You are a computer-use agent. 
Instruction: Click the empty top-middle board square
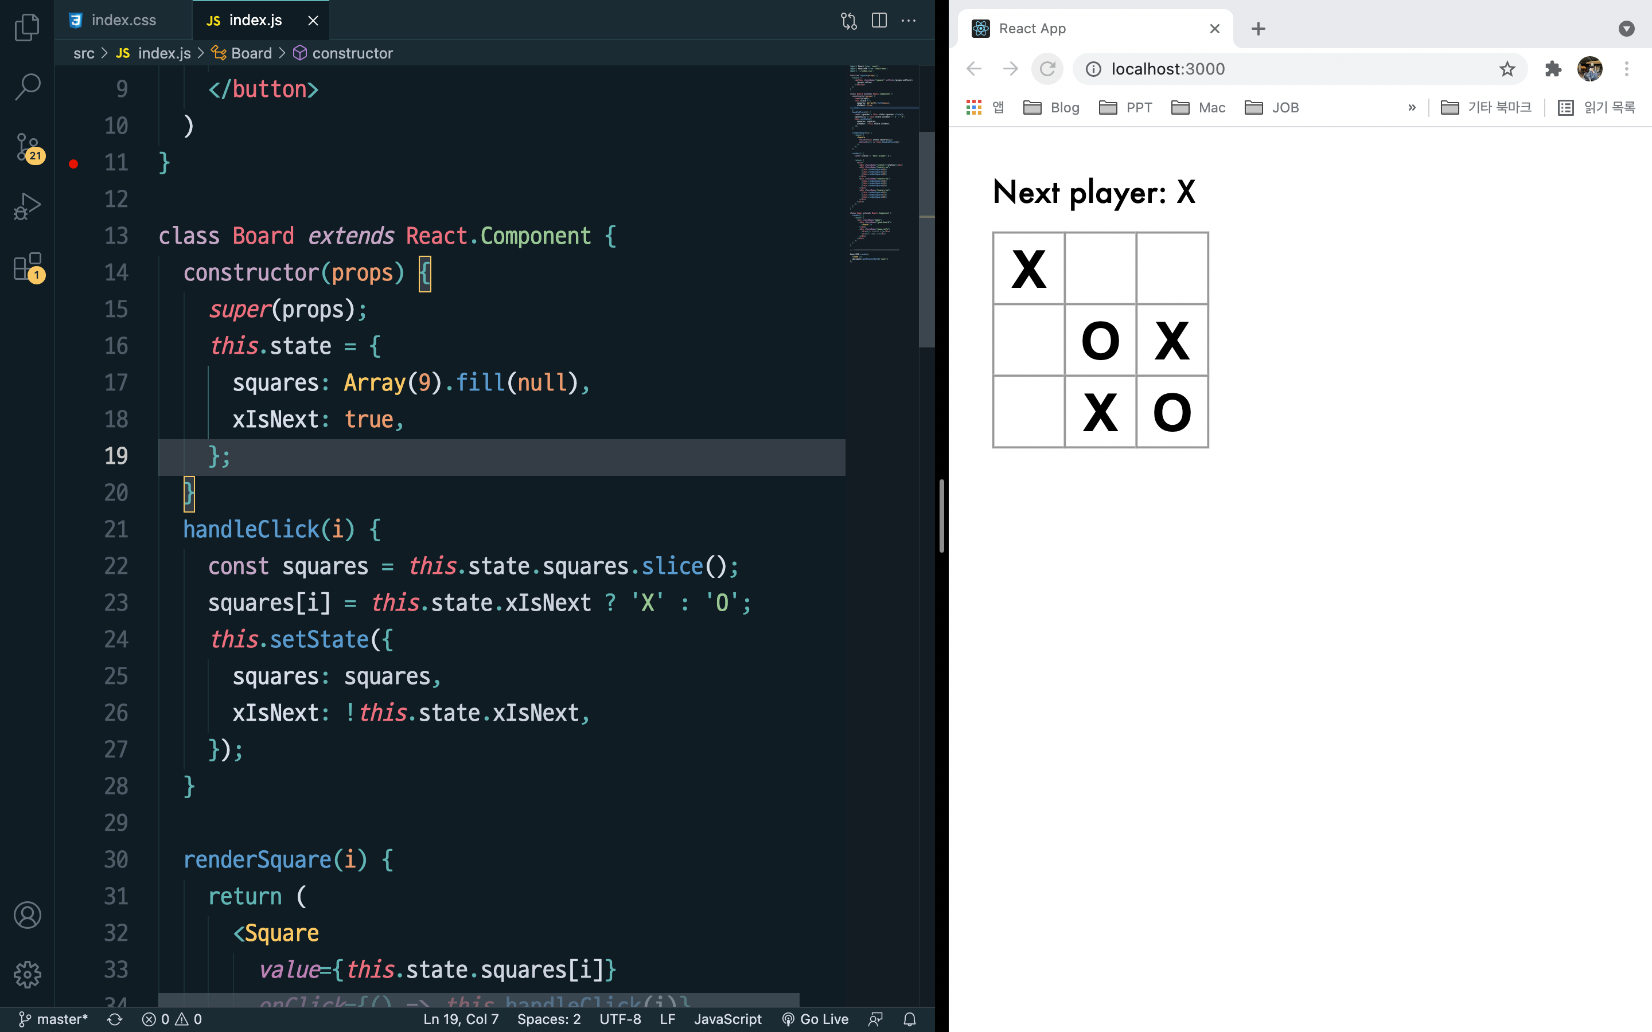1100,268
